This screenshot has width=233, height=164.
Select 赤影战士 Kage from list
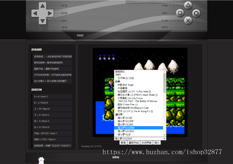(x=139, y=85)
